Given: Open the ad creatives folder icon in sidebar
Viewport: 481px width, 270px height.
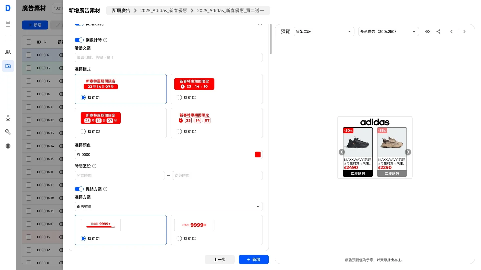Looking at the screenshot, I should 8,66.
